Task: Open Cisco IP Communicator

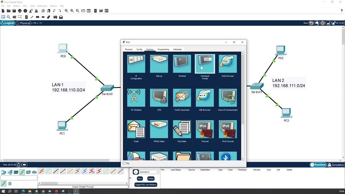Action: tap(228, 98)
